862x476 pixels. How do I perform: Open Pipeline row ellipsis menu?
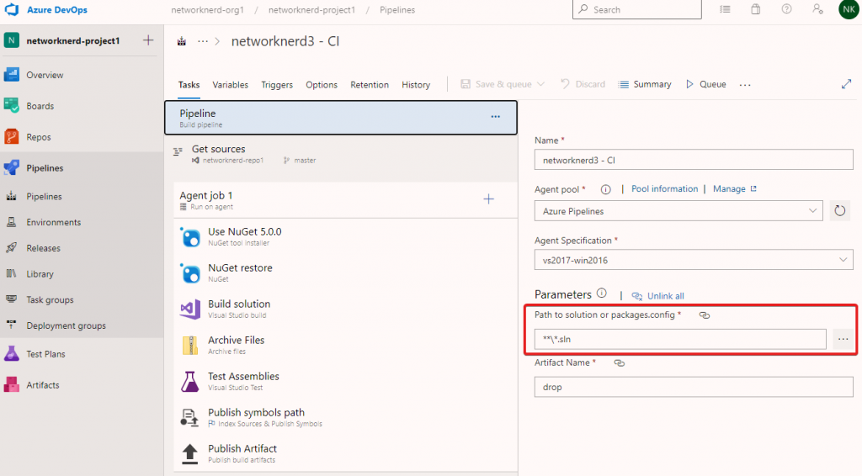495,116
